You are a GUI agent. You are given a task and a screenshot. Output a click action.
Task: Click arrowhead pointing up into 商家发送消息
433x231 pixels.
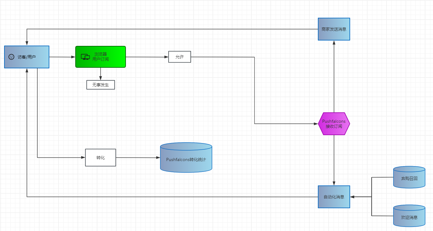tap(334, 42)
